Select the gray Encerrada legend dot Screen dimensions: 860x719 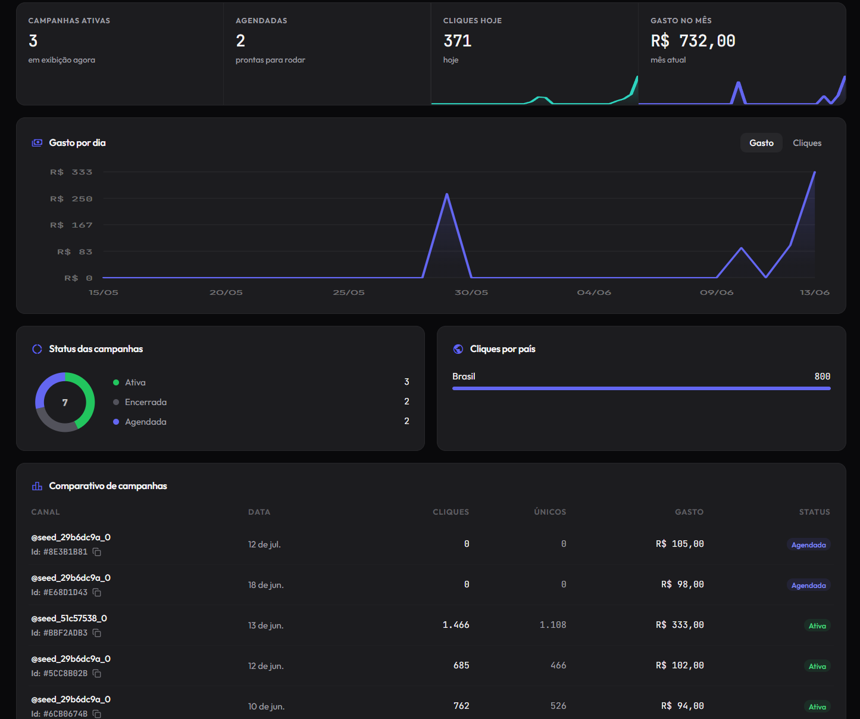coord(116,402)
